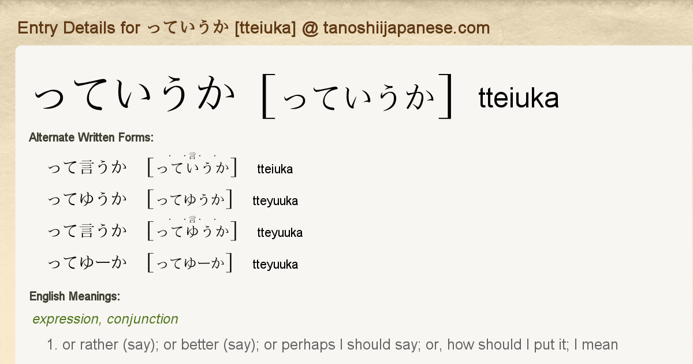The image size is (693, 364).
Task: Select the って言うか form romanized as tteiuka
Action: point(87,168)
